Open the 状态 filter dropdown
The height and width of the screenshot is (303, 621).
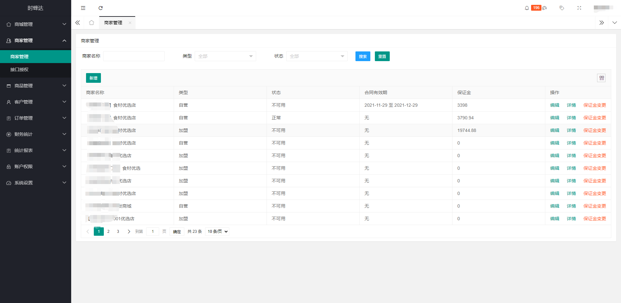click(317, 56)
